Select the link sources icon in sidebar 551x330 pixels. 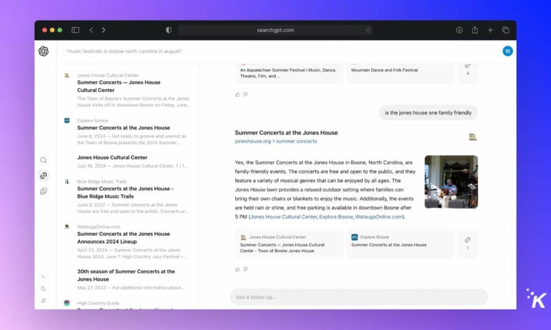tap(44, 175)
